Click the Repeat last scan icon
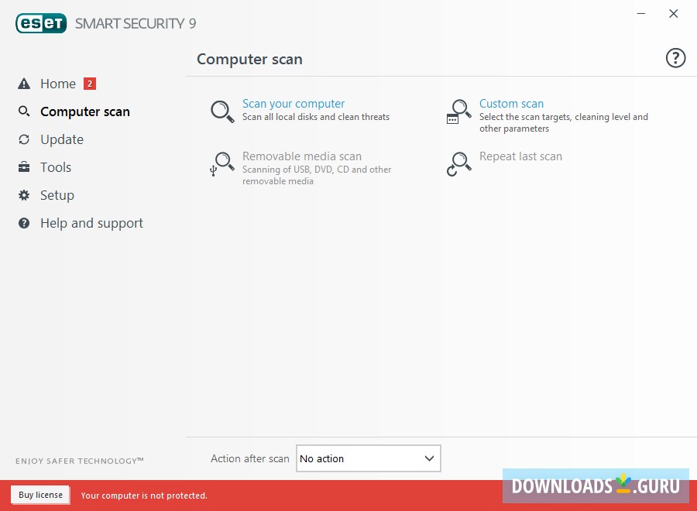The height and width of the screenshot is (511, 697). [458, 164]
